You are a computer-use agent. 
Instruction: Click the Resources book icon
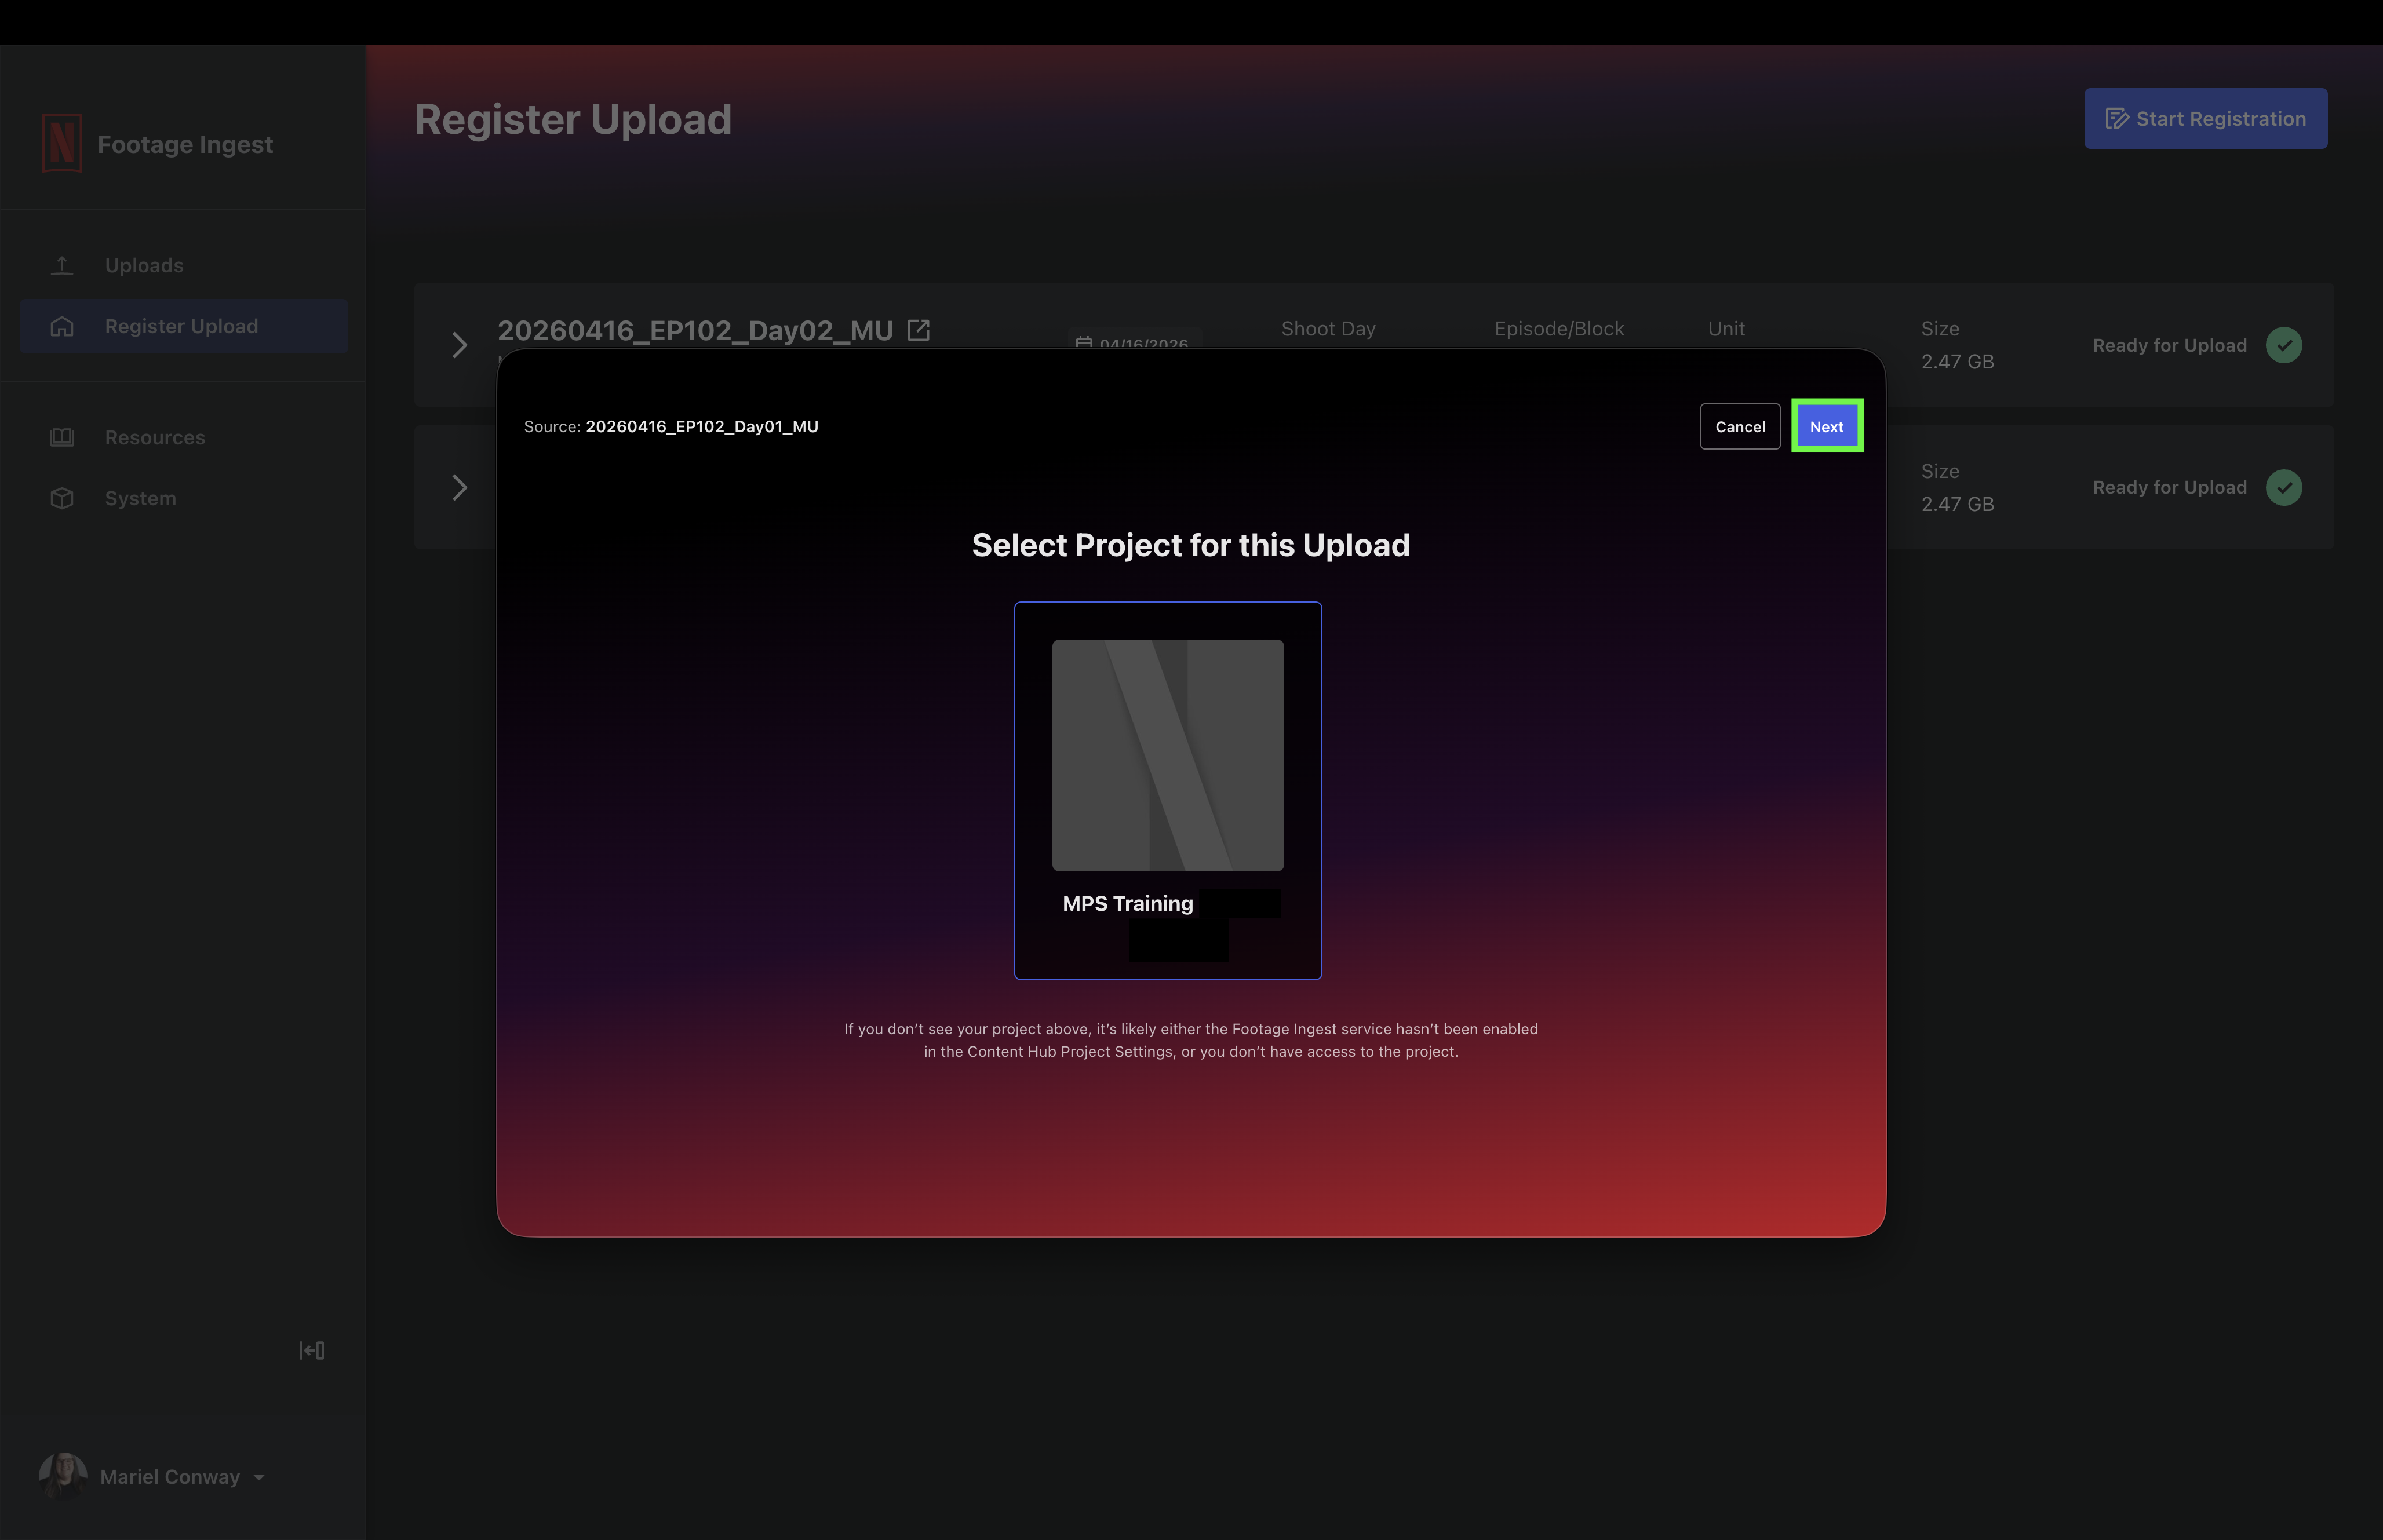point(62,437)
